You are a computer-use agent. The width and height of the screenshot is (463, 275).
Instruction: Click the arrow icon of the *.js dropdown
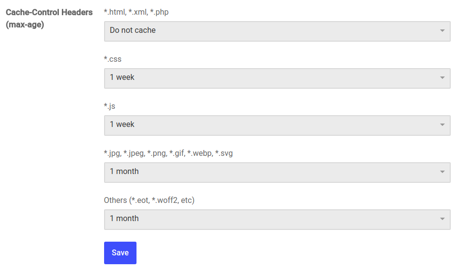point(442,125)
